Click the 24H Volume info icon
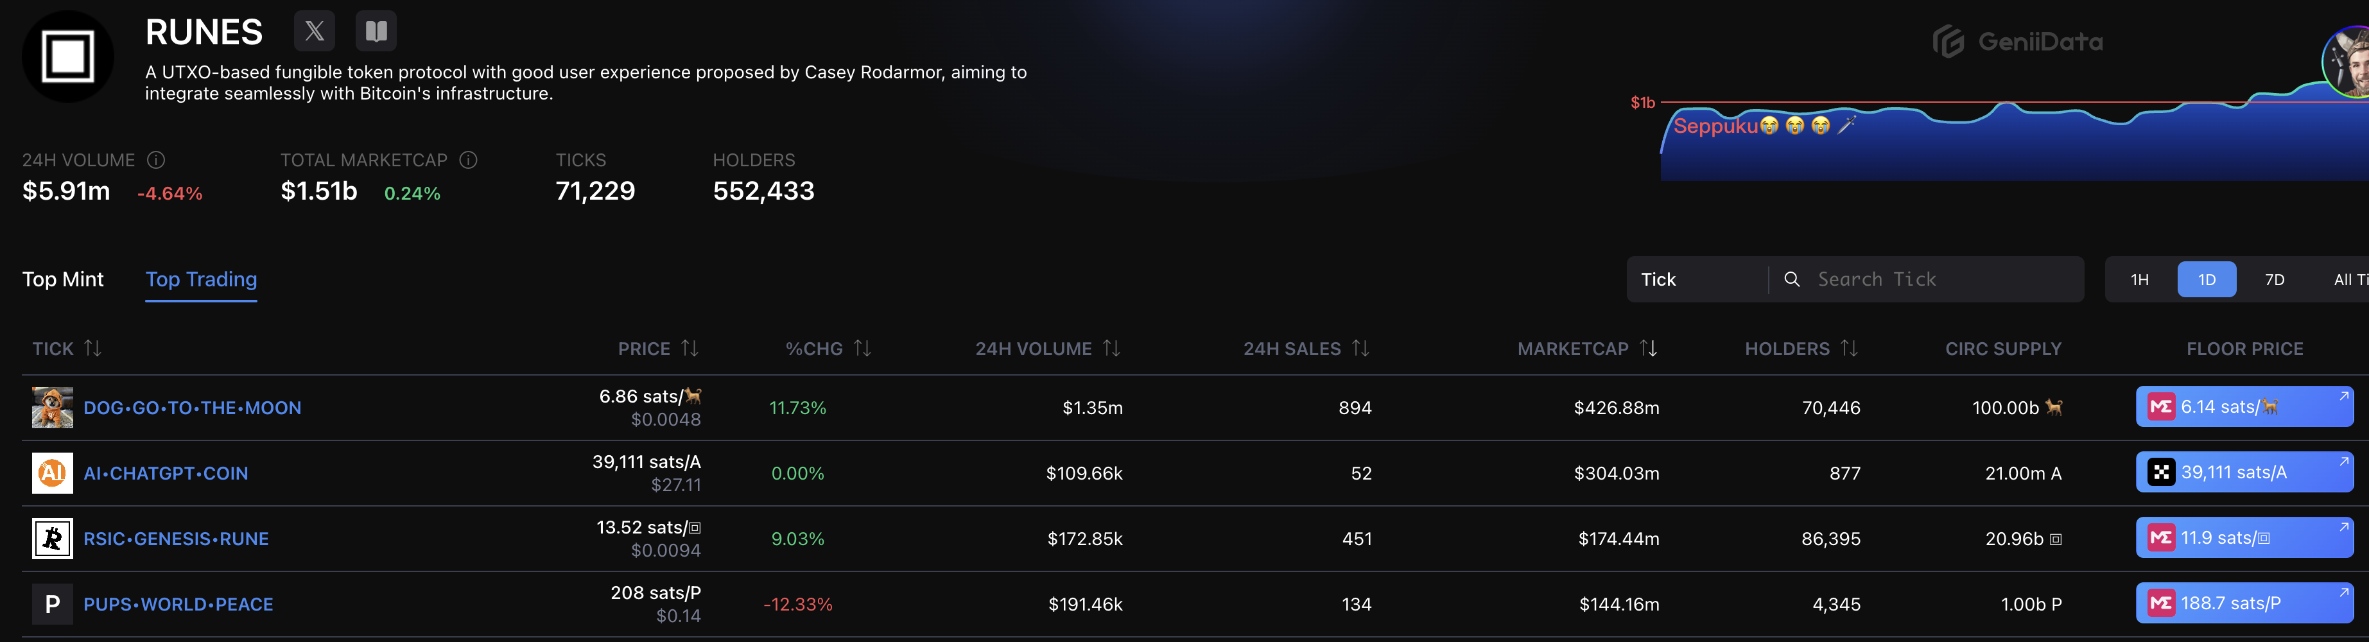Screen dimensions: 2369x642 pos(157,160)
